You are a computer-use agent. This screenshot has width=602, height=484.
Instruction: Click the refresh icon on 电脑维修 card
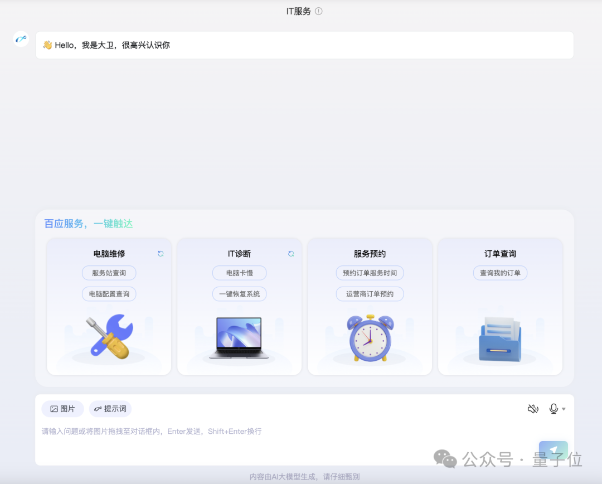160,253
